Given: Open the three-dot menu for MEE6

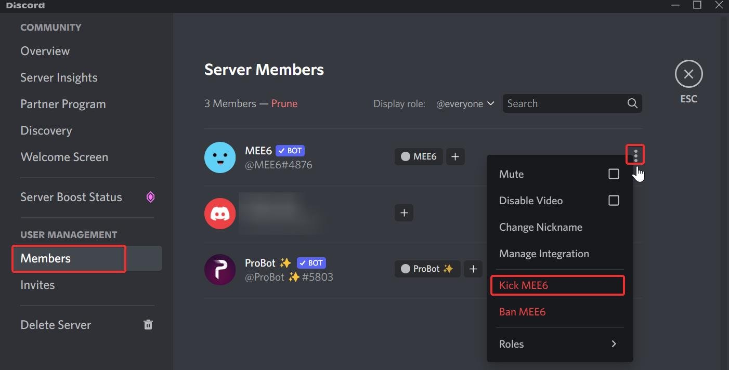Looking at the screenshot, I should [635, 155].
